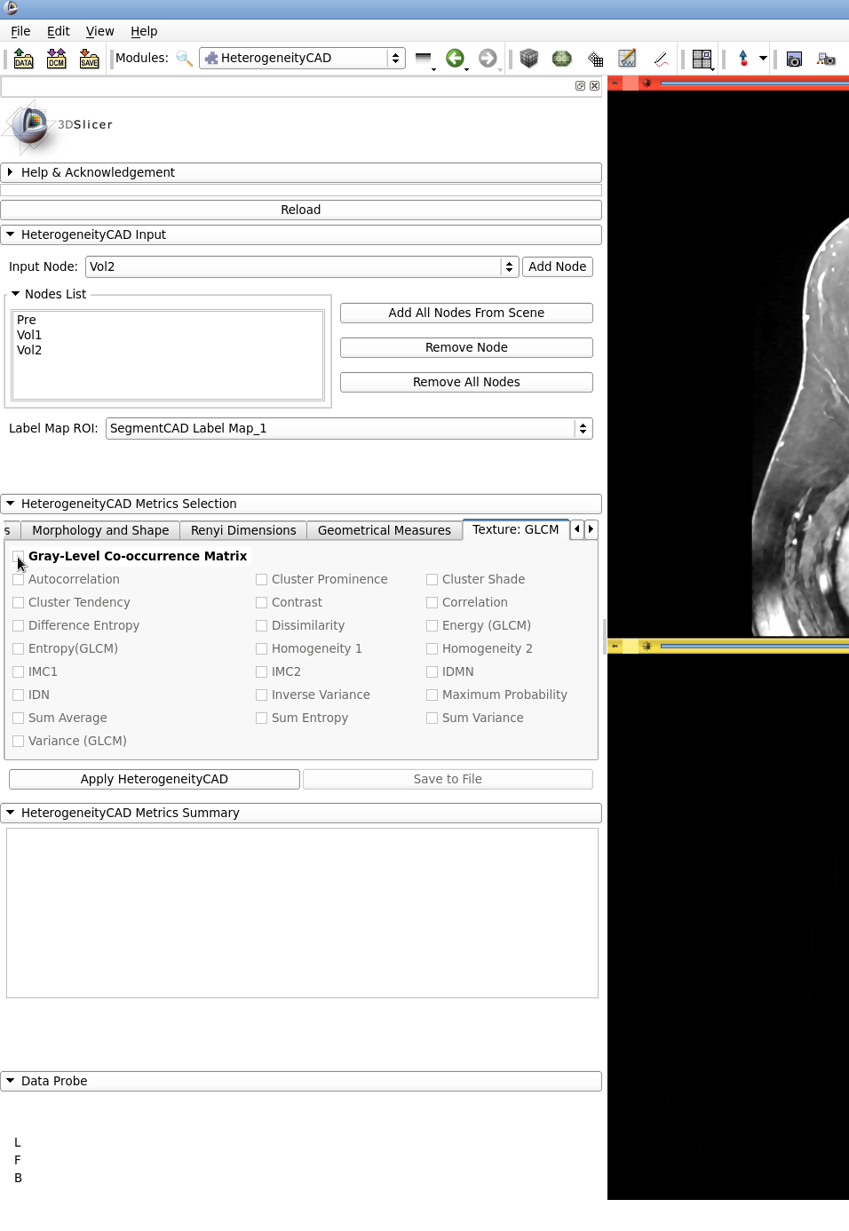Click Add All Nodes From Scene
The height and width of the screenshot is (1231, 849).
466,313
